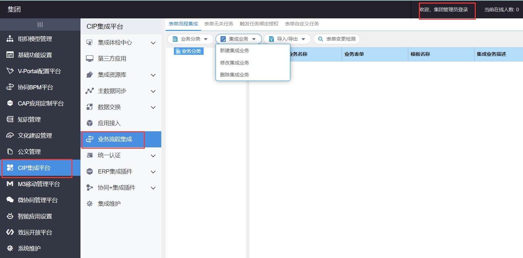Select the 微协同管理平台 chat icon
Screen dimensions: 523x258
point(10,200)
